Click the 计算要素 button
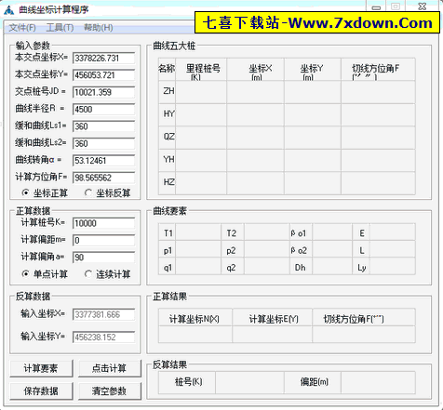The height and width of the screenshot is (410, 443). (41, 368)
